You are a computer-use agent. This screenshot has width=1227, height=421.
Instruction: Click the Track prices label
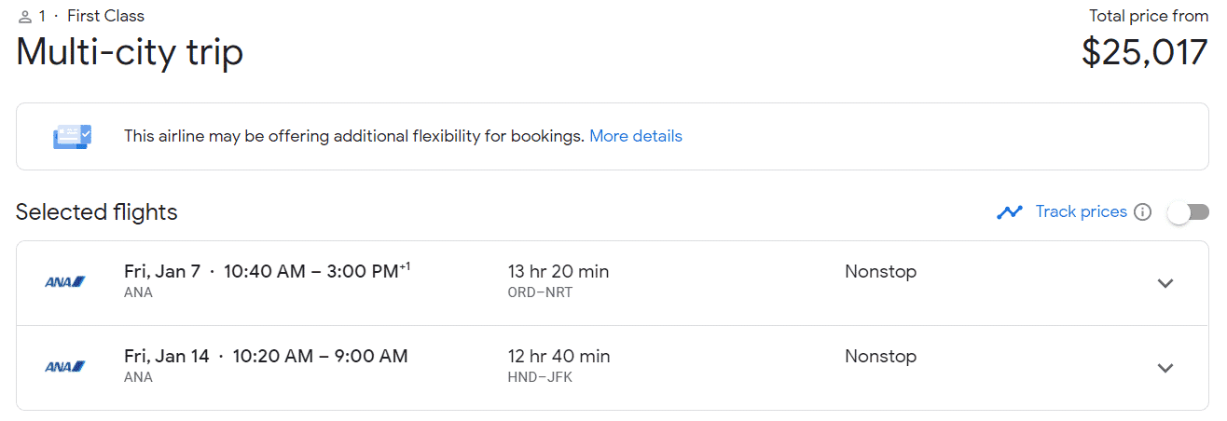click(x=1082, y=211)
